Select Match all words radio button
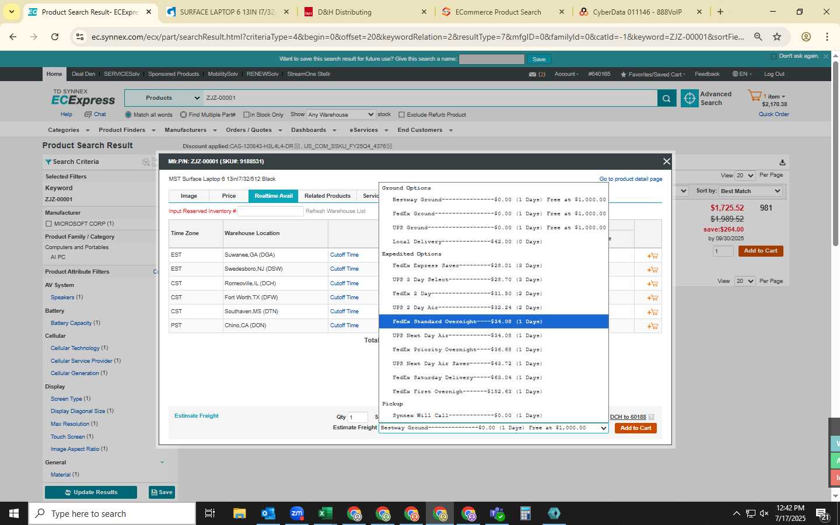The width and height of the screenshot is (840, 525). [128, 115]
